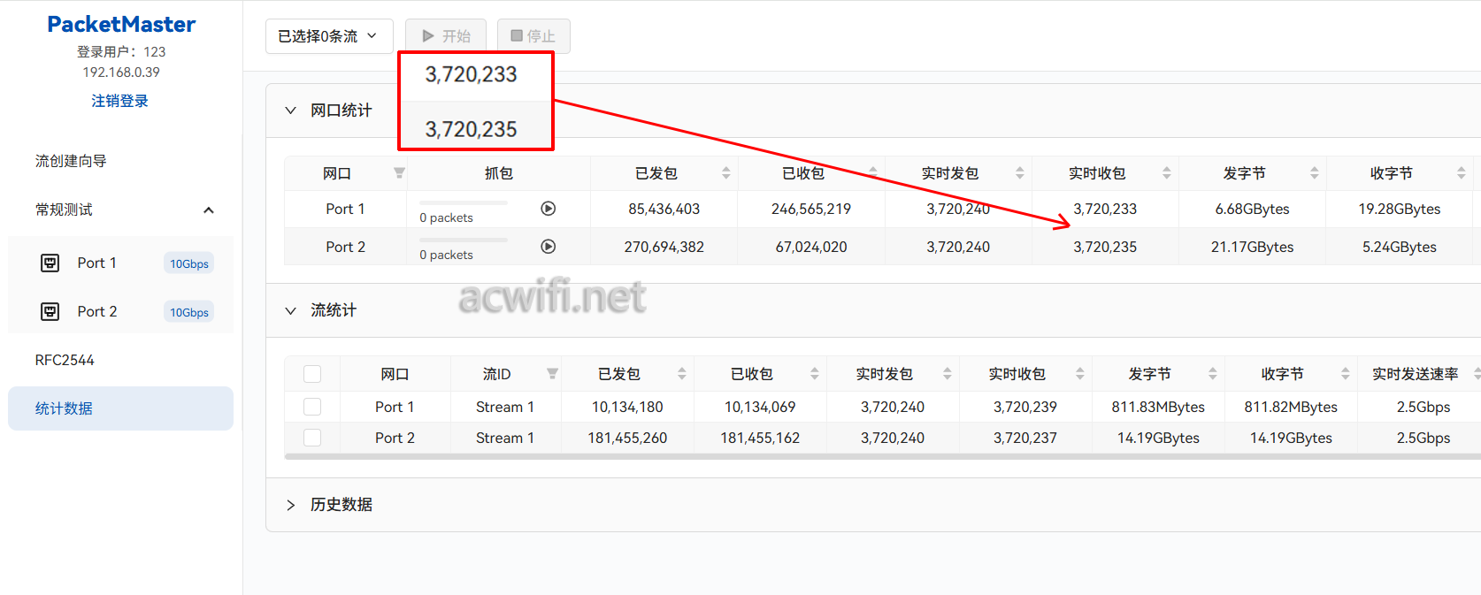Click the Port 2 sidebar network icon
Viewport: 1481px width, 595px height.
click(x=50, y=311)
